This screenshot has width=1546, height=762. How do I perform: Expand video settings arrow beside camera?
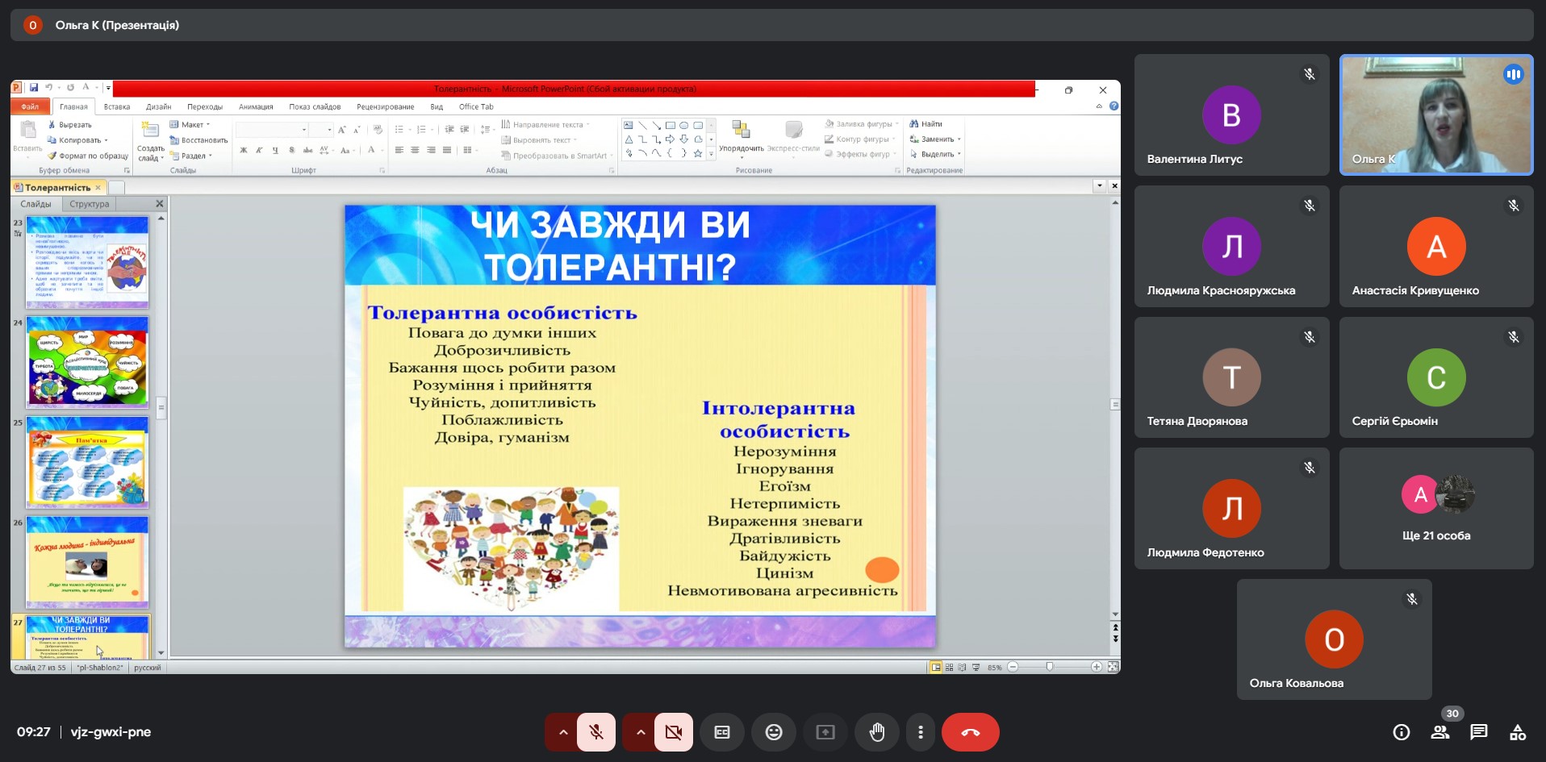[640, 732]
